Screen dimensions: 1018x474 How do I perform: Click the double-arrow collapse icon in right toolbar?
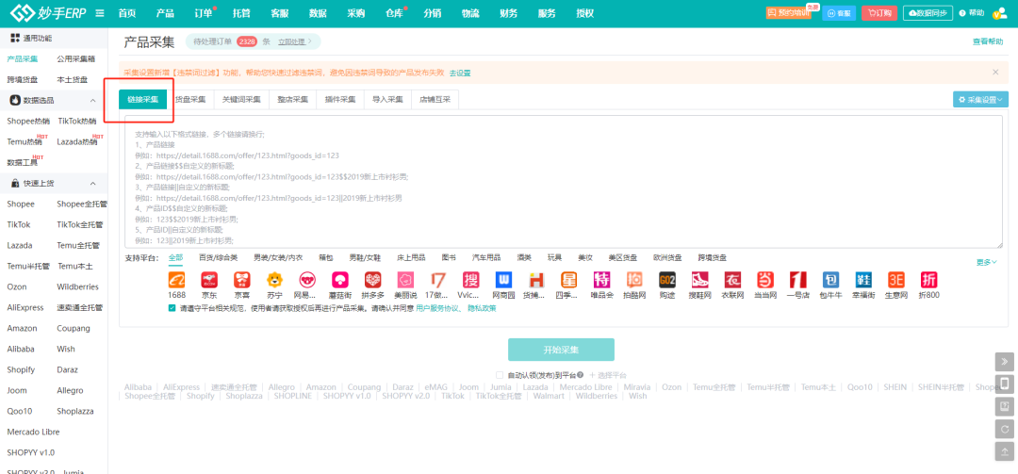coord(1005,361)
